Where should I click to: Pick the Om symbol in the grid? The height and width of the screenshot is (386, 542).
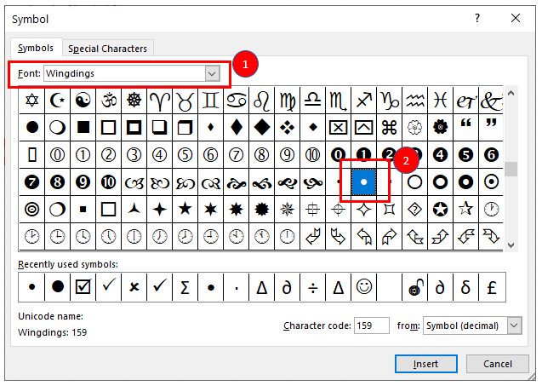coord(108,101)
